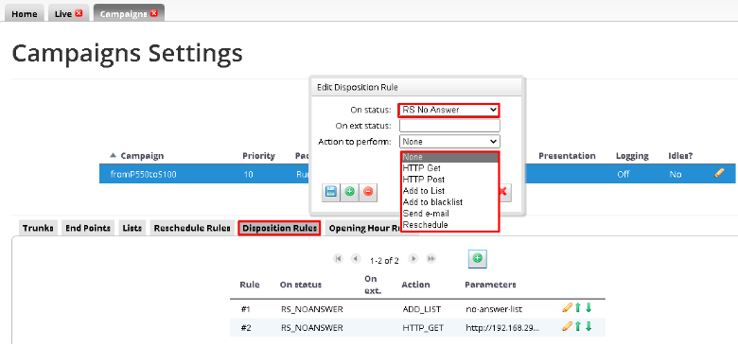Go to the first page of rules
This screenshot has height=346, width=738.
[338, 259]
